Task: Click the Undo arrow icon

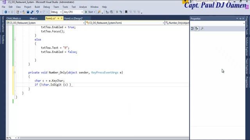Action: tap(37, 12)
